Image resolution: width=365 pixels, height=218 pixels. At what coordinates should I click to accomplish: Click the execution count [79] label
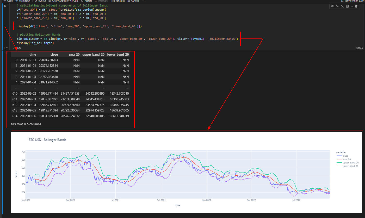[6, 48]
